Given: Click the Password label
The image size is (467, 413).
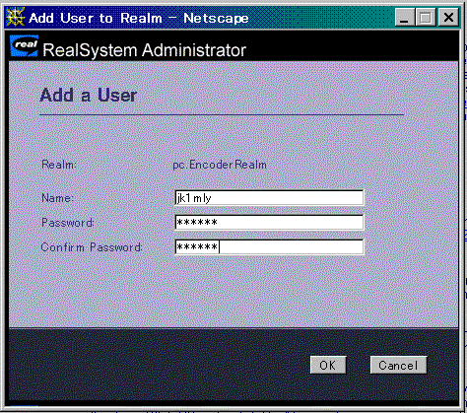Looking at the screenshot, I should (x=68, y=223).
